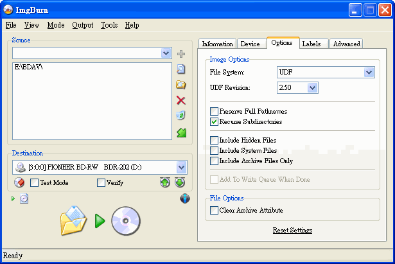Open disc information blue icon
Image resolution: width=395 pixels, height=264 pixels.
[x=185, y=198]
